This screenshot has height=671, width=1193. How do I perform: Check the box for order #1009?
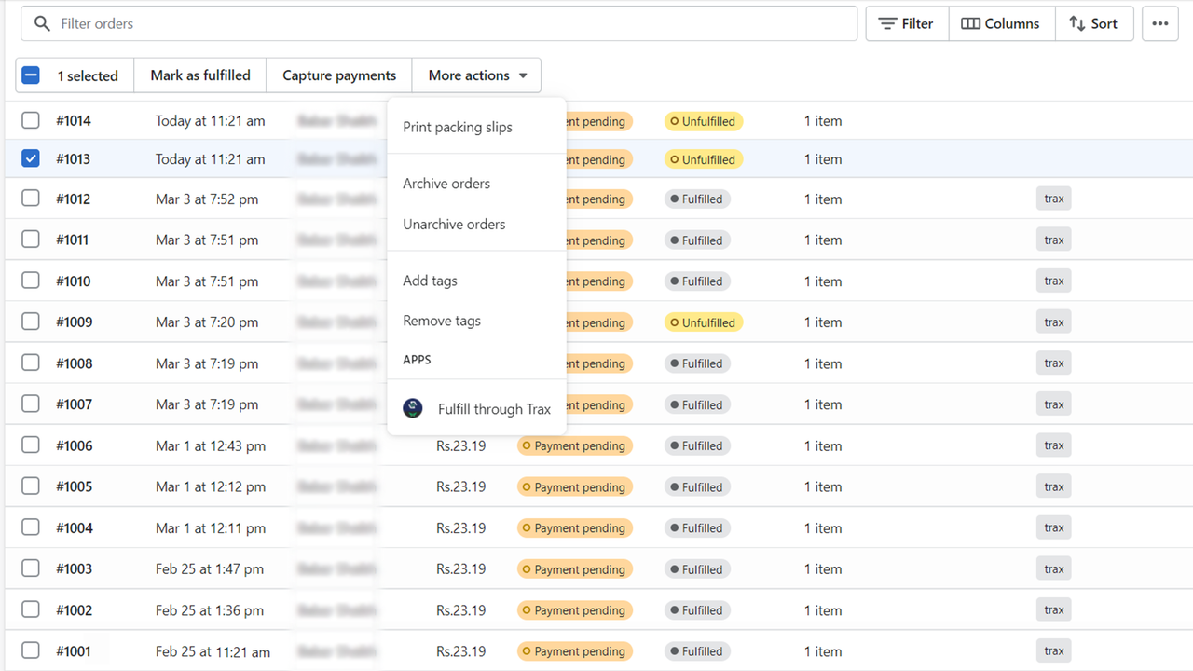tap(31, 322)
